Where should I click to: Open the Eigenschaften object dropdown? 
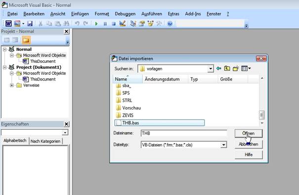point(65,132)
